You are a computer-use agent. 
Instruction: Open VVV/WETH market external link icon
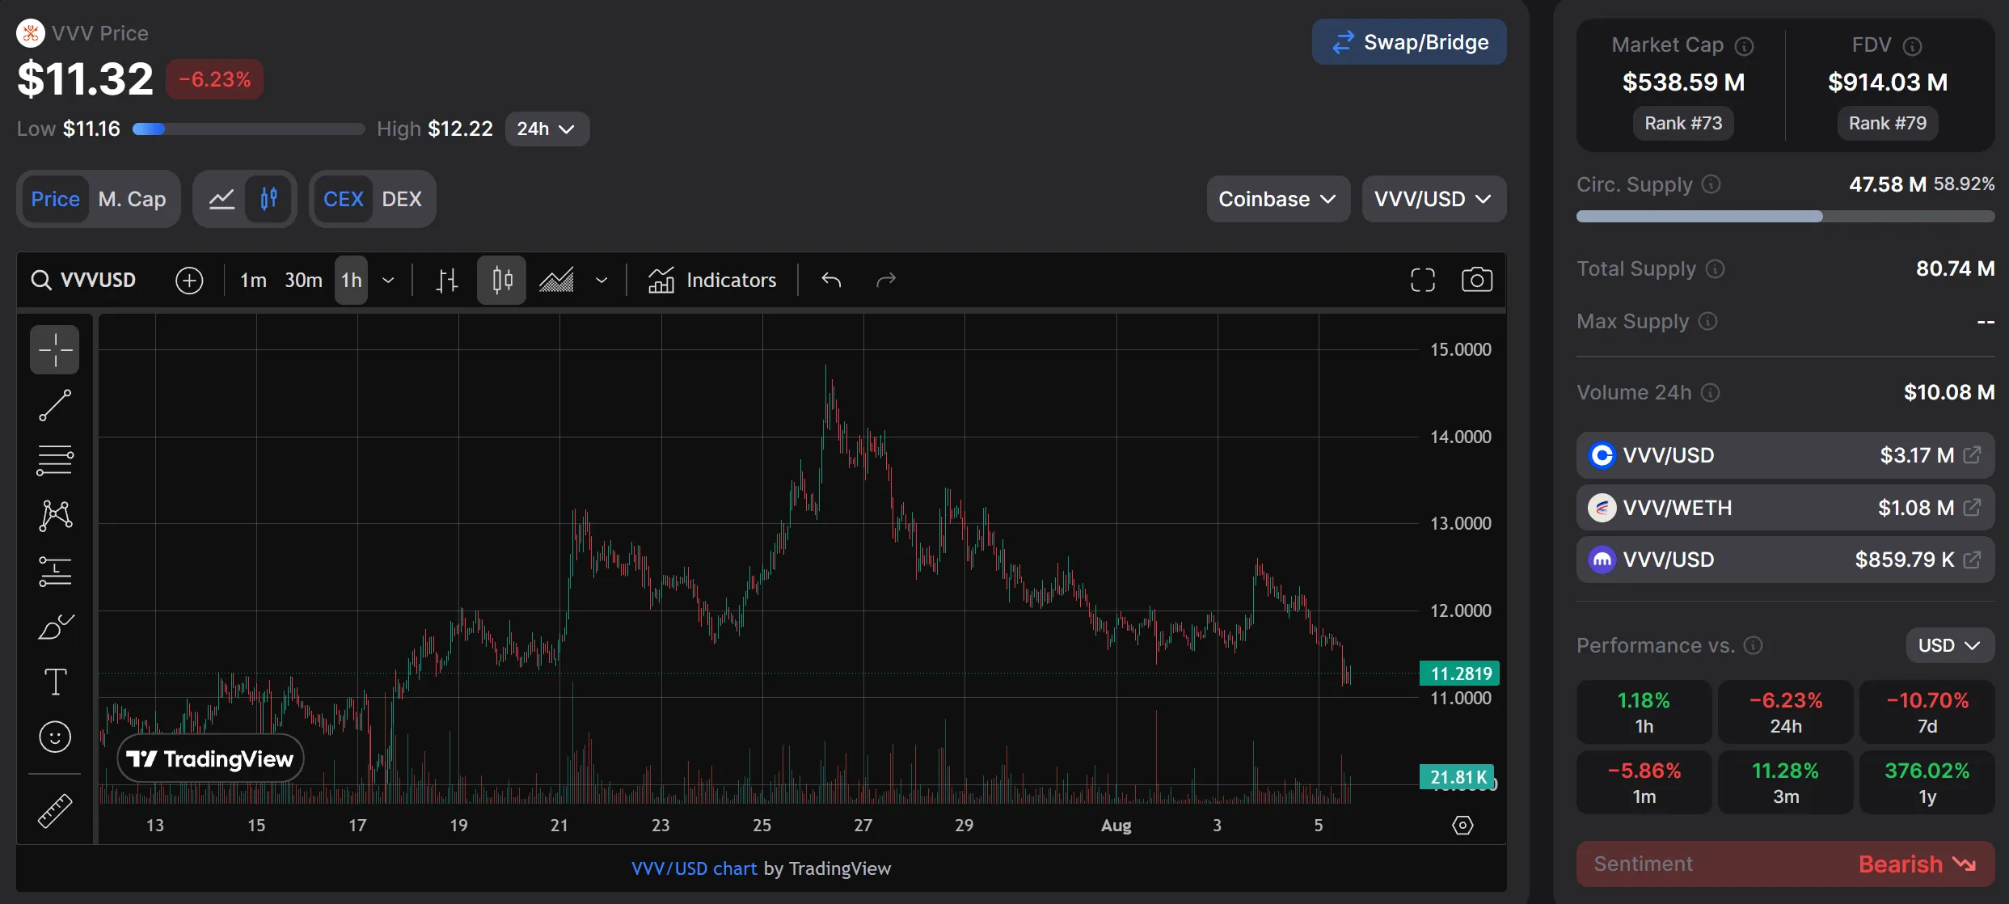click(x=1972, y=508)
